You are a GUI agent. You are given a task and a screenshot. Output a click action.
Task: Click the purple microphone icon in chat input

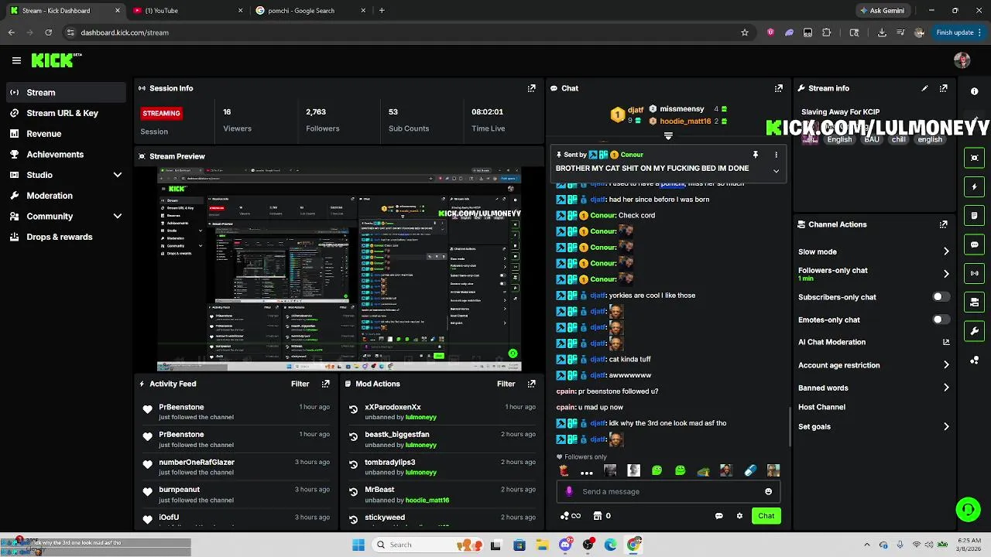(569, 491)
